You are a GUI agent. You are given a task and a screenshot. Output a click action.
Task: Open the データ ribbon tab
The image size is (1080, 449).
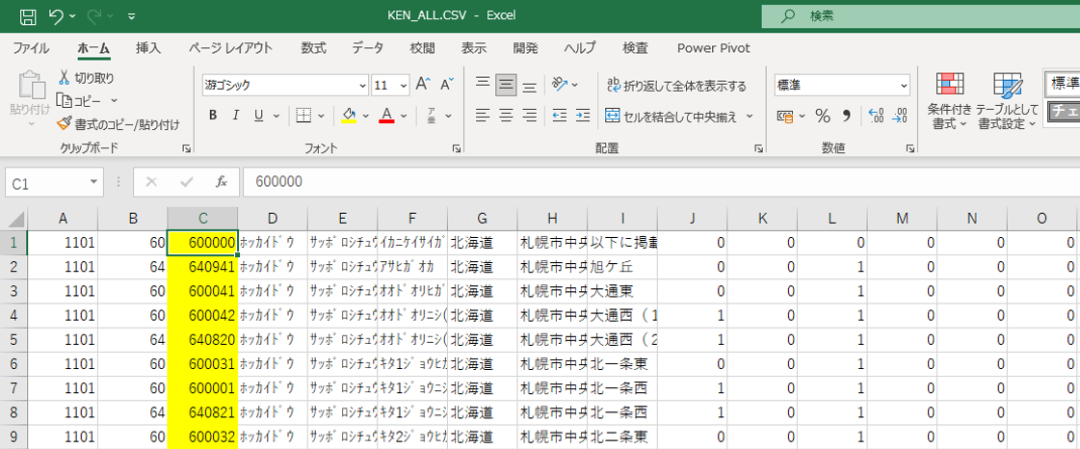tap(367, 48)
